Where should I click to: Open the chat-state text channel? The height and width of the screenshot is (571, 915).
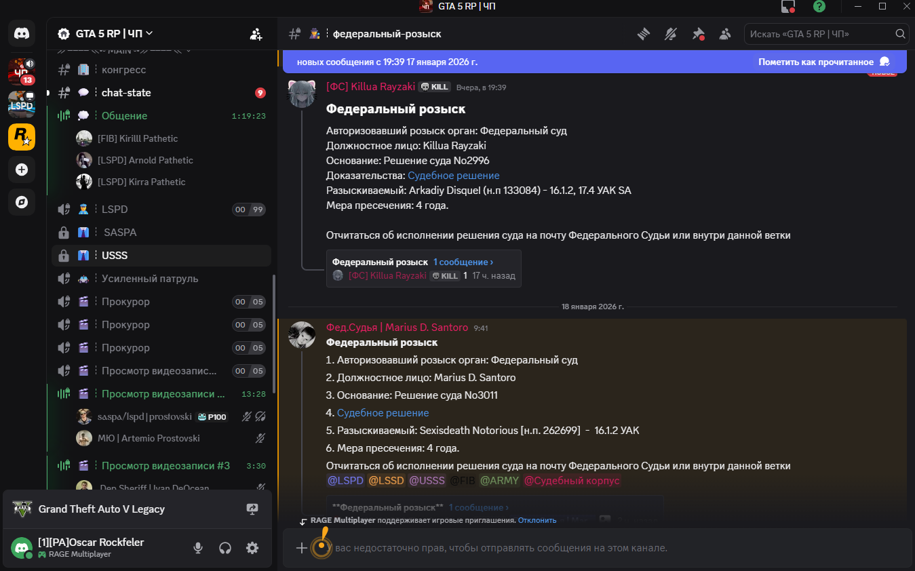(161, 93)
